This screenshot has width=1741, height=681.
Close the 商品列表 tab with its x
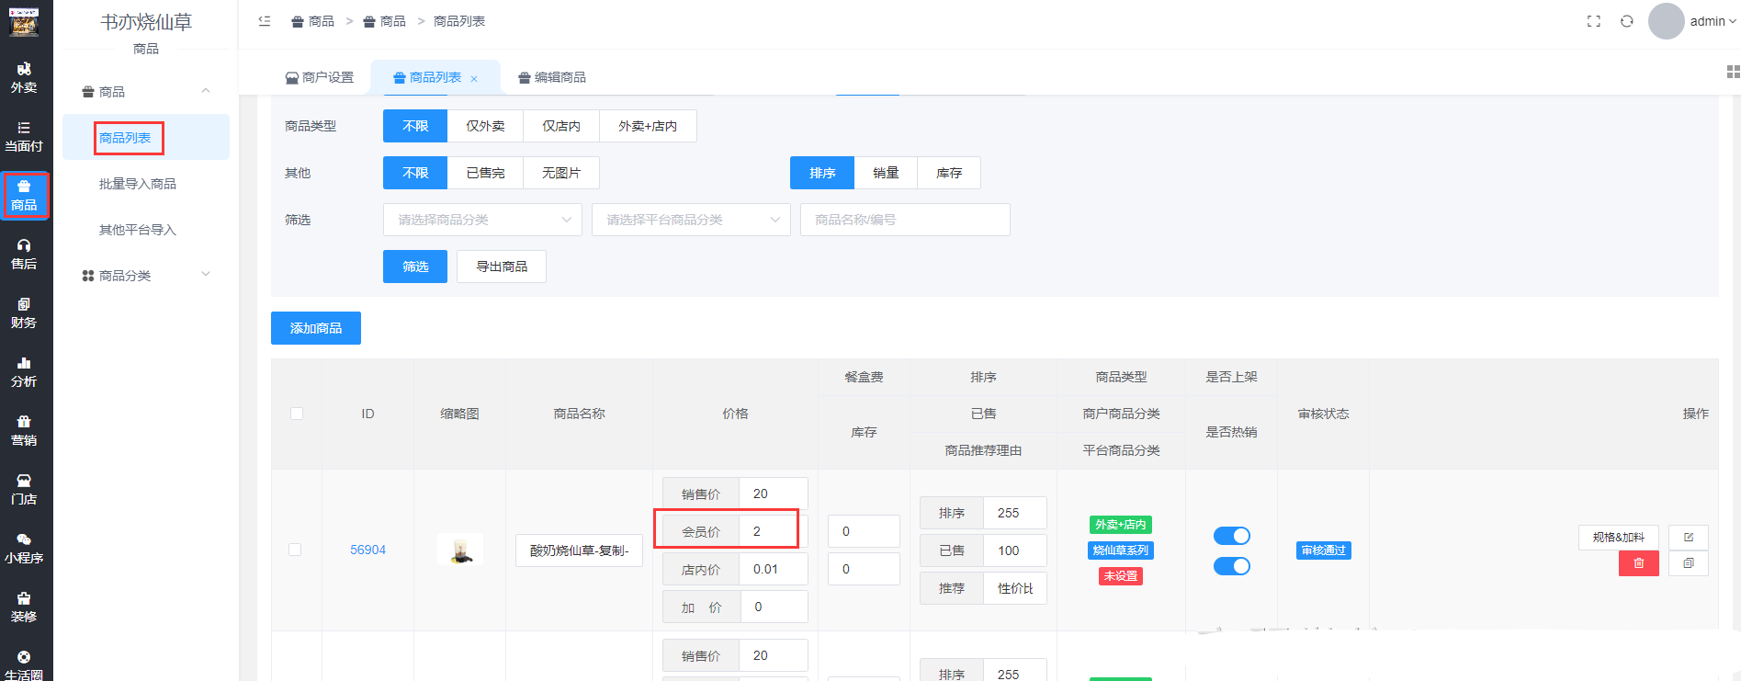click(474, 79)
